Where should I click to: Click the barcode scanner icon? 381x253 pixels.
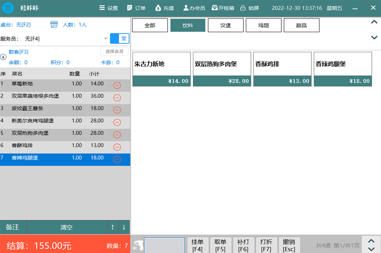pos(138,245)
